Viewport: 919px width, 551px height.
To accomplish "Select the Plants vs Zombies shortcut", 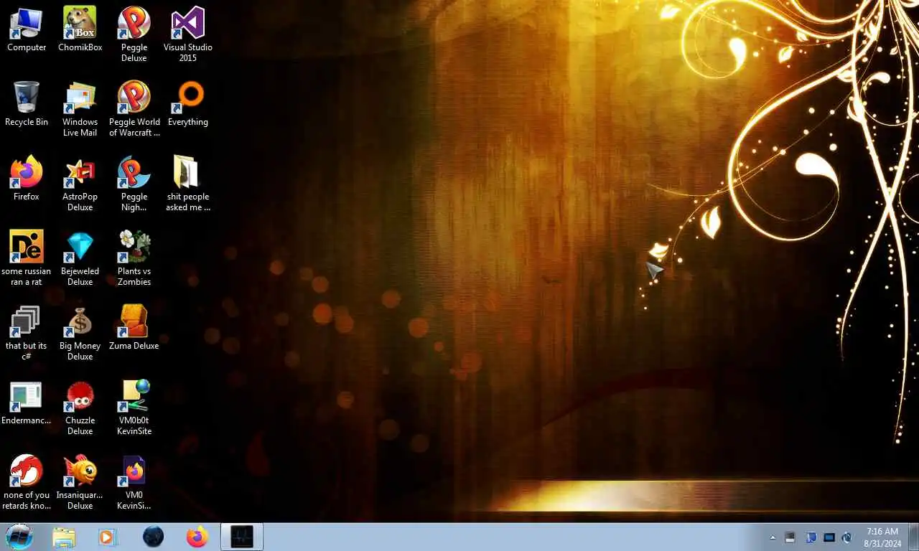I will [x=134, y=258].
